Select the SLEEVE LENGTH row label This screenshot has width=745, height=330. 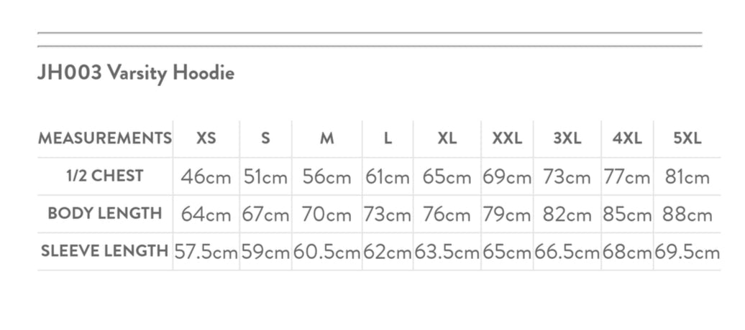[105, 251]
